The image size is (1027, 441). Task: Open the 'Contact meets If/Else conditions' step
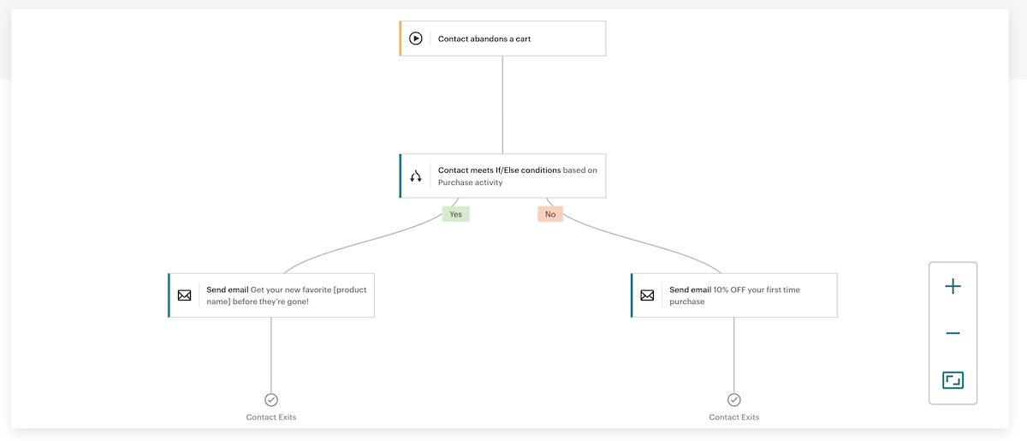(x=502, y=176)
